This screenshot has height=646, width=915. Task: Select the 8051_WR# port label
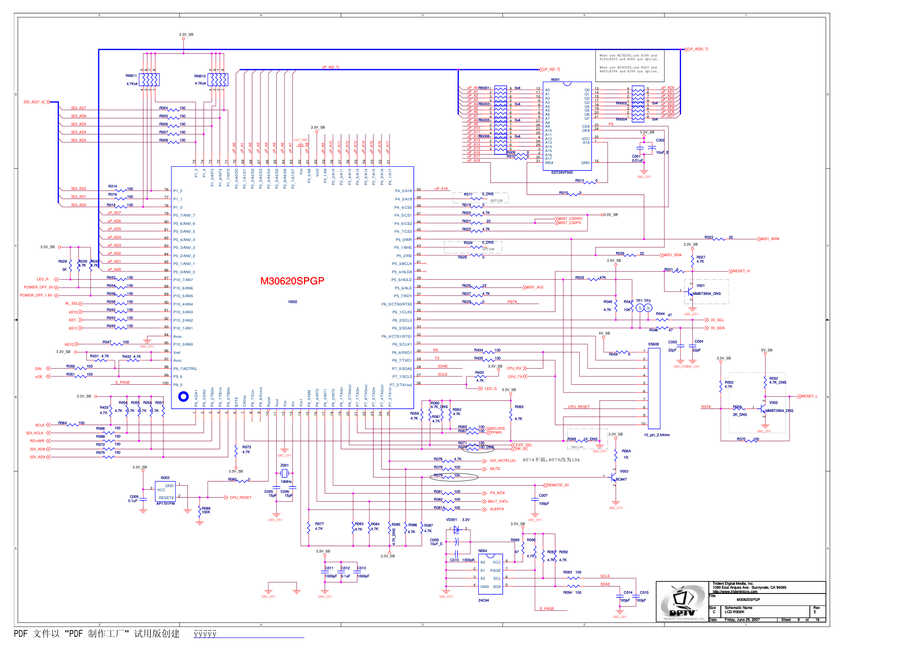[x=770, y=239]
